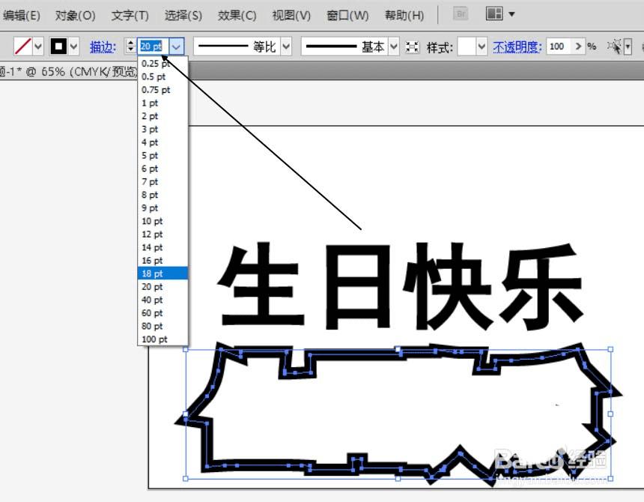Select 3 pt stroke weight

coord(162,130)
